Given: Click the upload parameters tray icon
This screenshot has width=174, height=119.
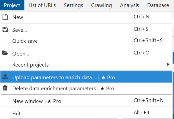Looking at the screenshot, I should point(5,77).
